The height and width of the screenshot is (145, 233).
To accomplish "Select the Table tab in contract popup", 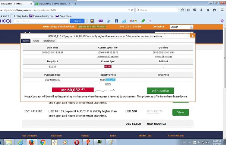I will (26, 41).
